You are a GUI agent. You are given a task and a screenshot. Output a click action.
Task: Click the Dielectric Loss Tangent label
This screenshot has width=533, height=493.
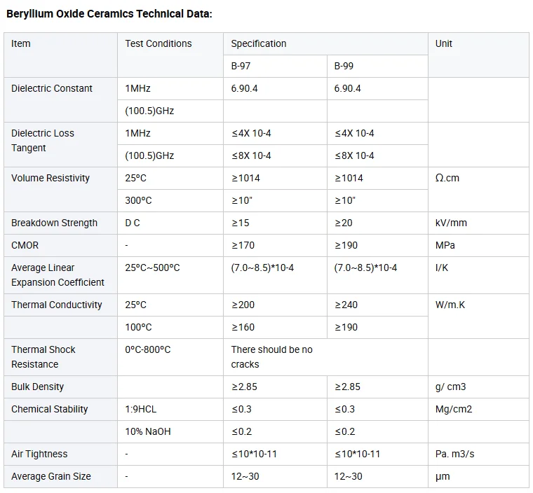pos(42,140)
